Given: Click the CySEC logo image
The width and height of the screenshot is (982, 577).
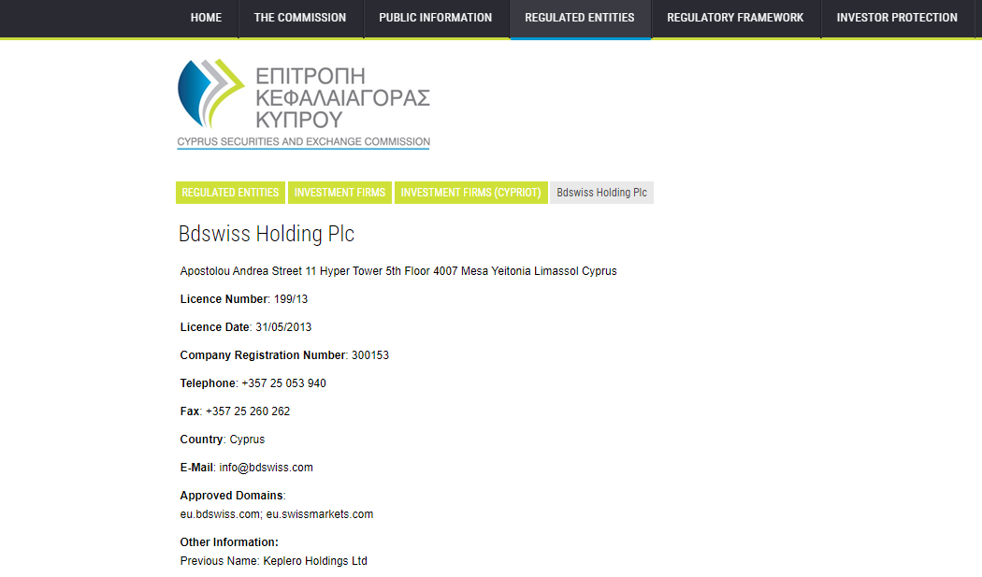Looking at the screenshot, I should tap(304, 104).
